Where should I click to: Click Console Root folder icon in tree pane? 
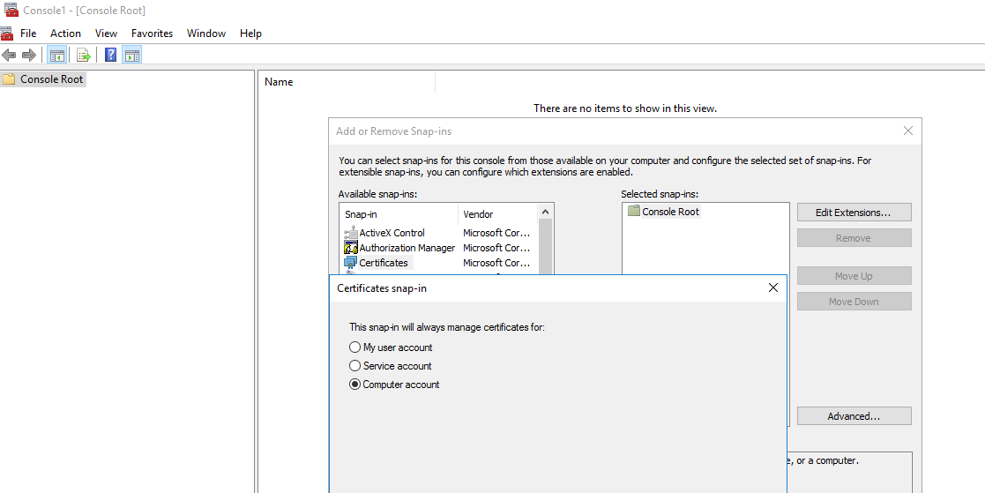point(9,79)
